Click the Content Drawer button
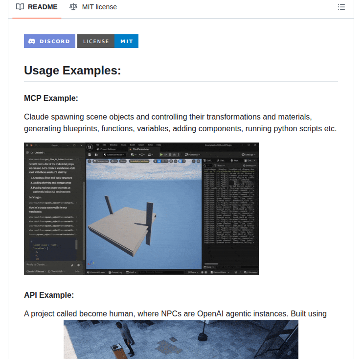362x359 pixels. tap(96, 272)
